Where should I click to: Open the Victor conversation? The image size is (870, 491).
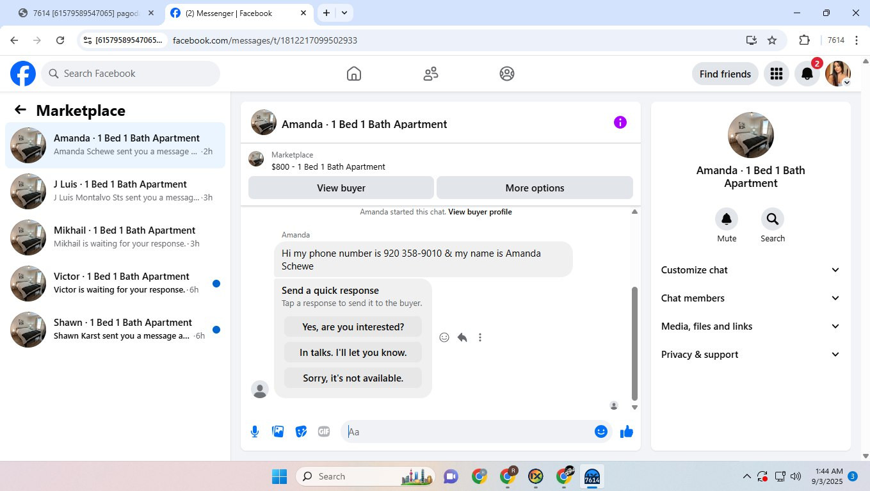click(115, 284)
